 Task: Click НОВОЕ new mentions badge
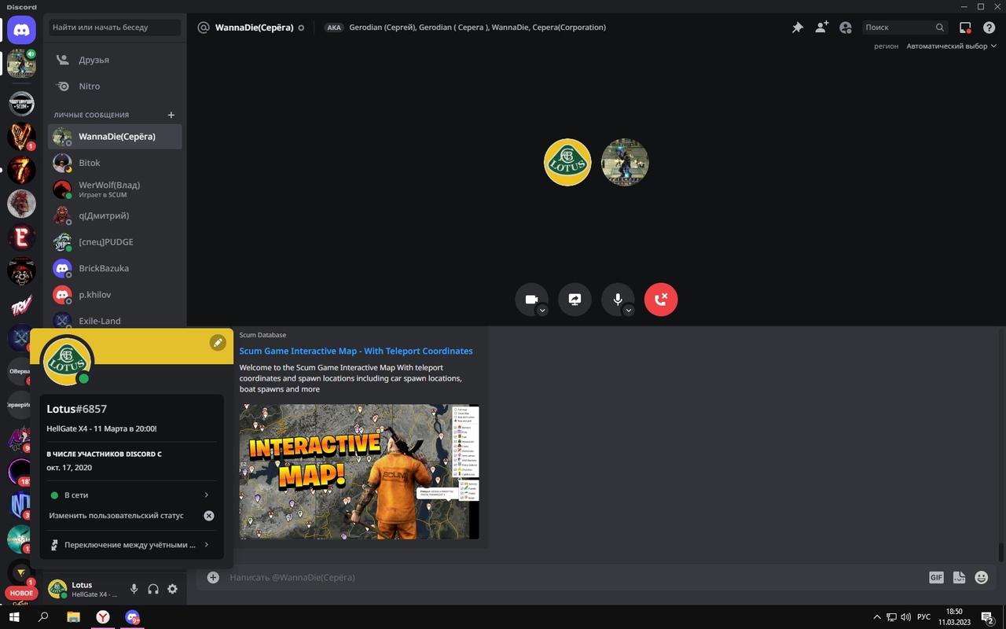tap(21, 593)
